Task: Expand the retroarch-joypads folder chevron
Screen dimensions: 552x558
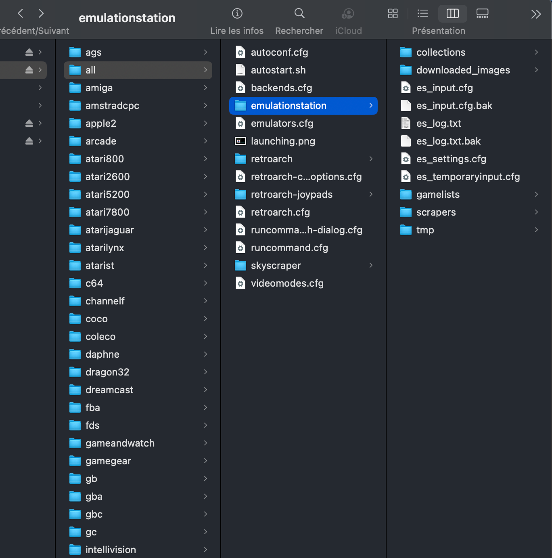Action: pyautogui.click(x=371, y=194)
